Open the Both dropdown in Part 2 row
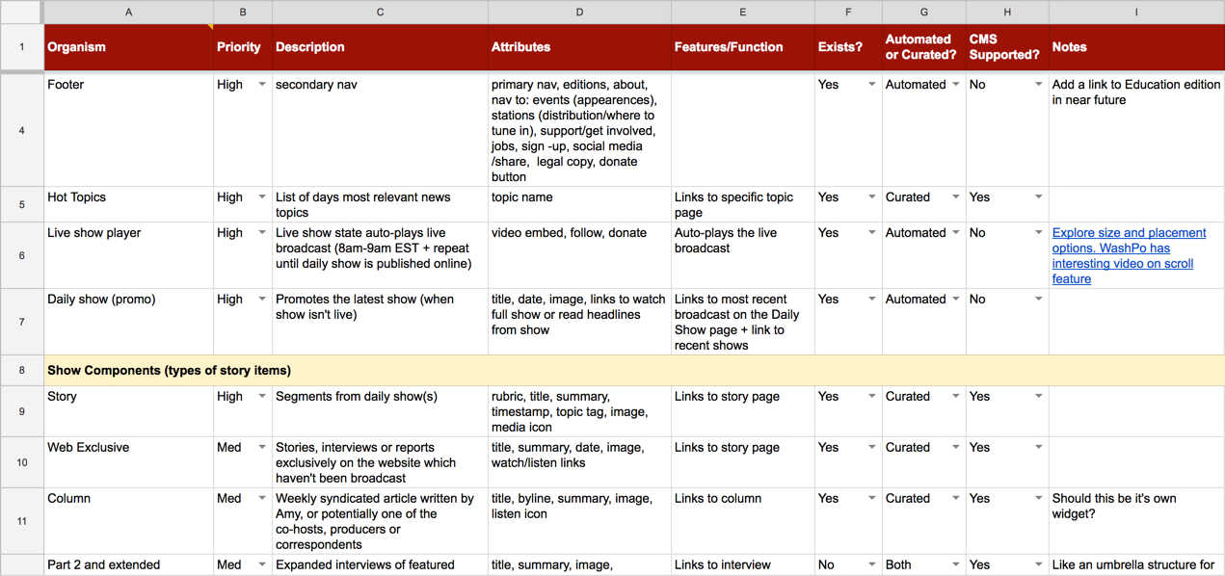1225x576 pixels. [955, 565]
